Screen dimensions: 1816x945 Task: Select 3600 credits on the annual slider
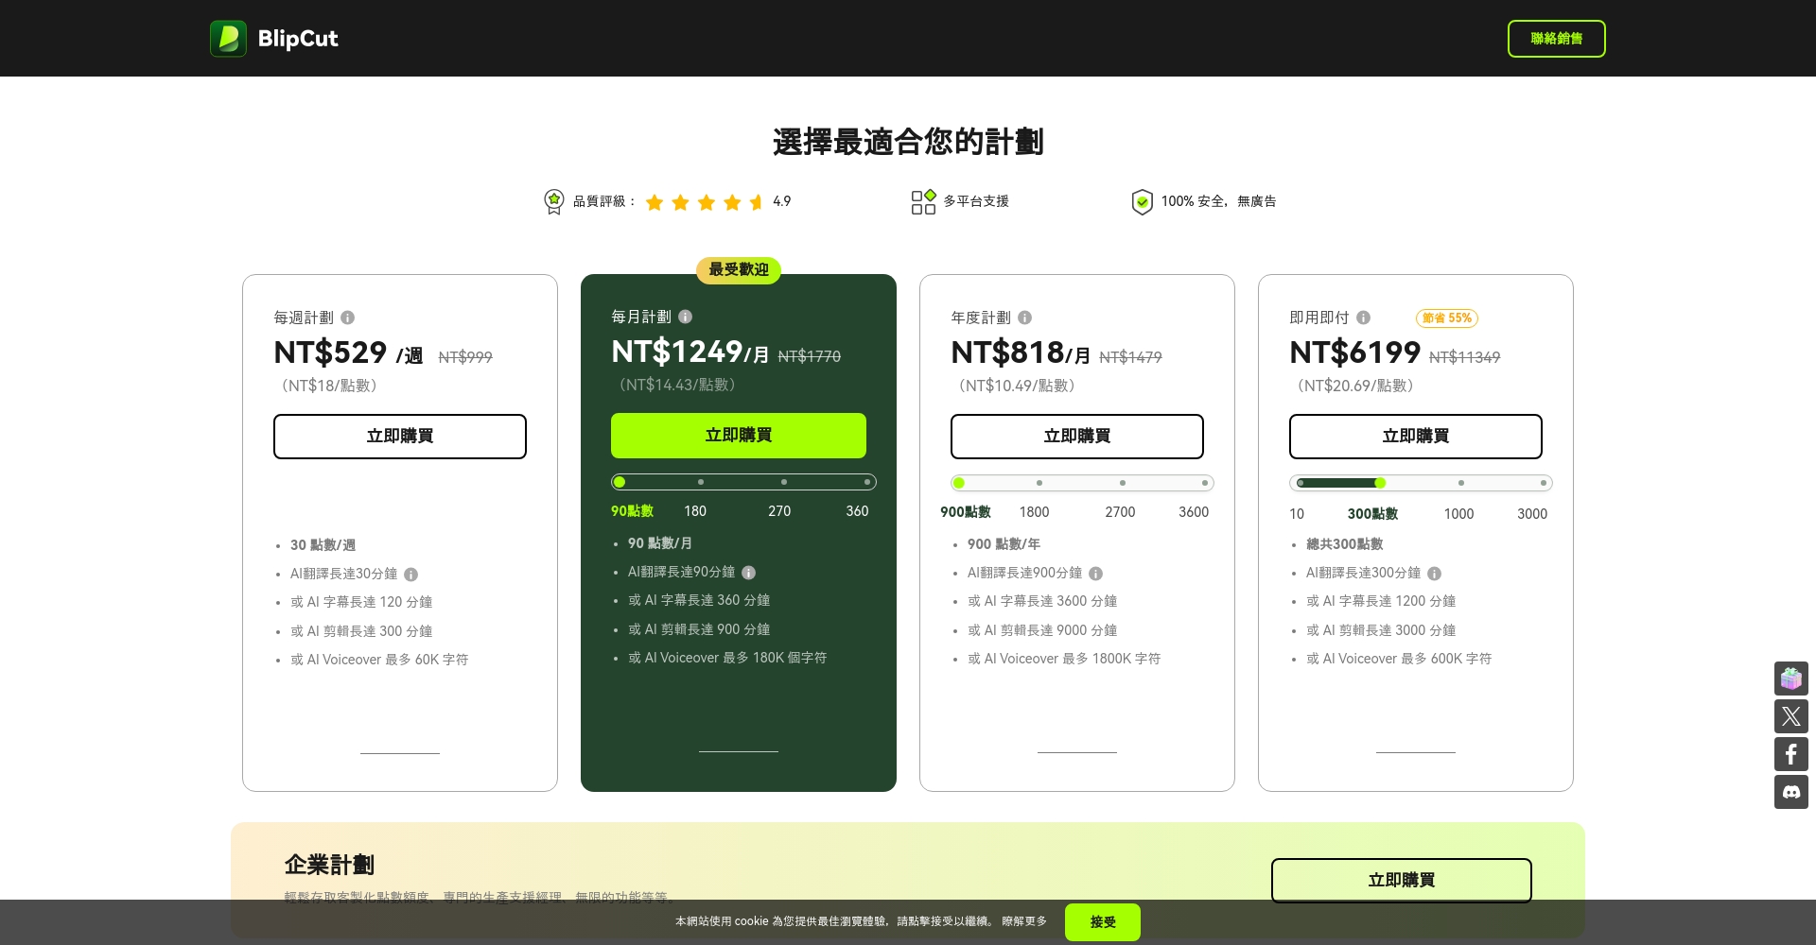coord(1204,482)
